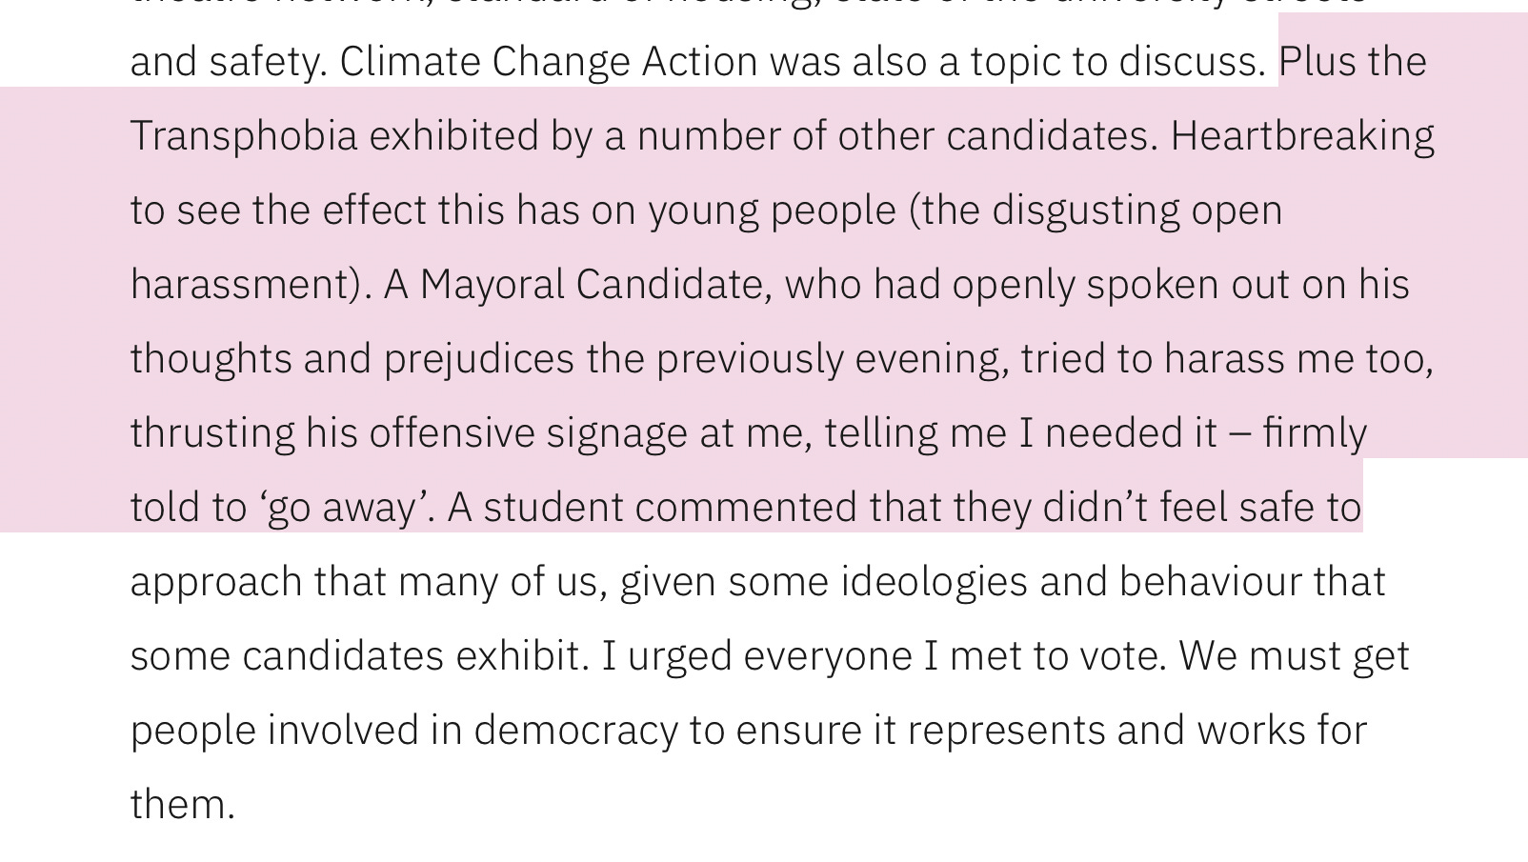This screenshot has width=1528, height=862.
Task: Click the word 'Heartbreaking'
Action: point(1301,136)
